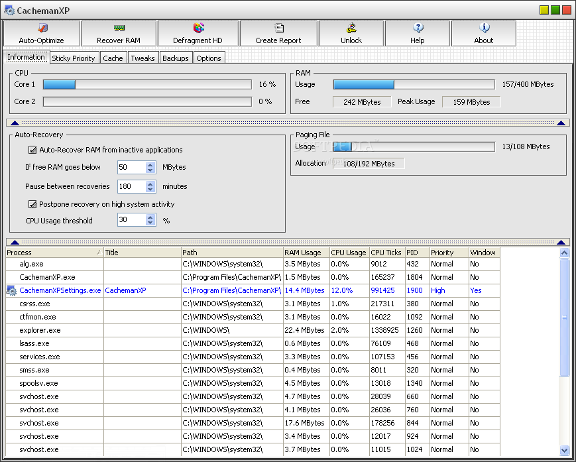This screenshot has width=576, height=462.
Task: Click the 108/192 MBytes Allocation value
Action: (369, 164)
